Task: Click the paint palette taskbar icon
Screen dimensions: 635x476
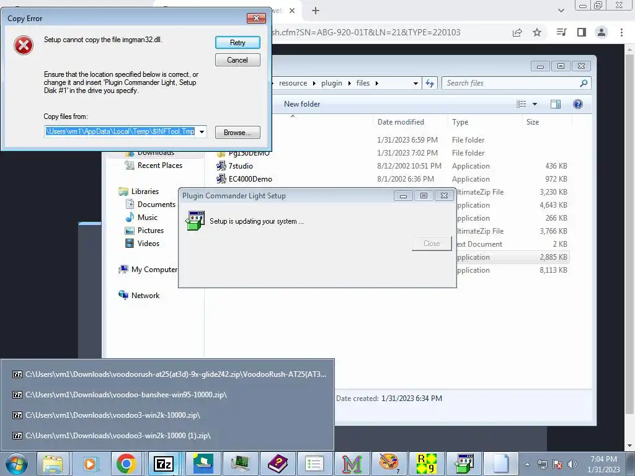Action: (x=389, y=464)
